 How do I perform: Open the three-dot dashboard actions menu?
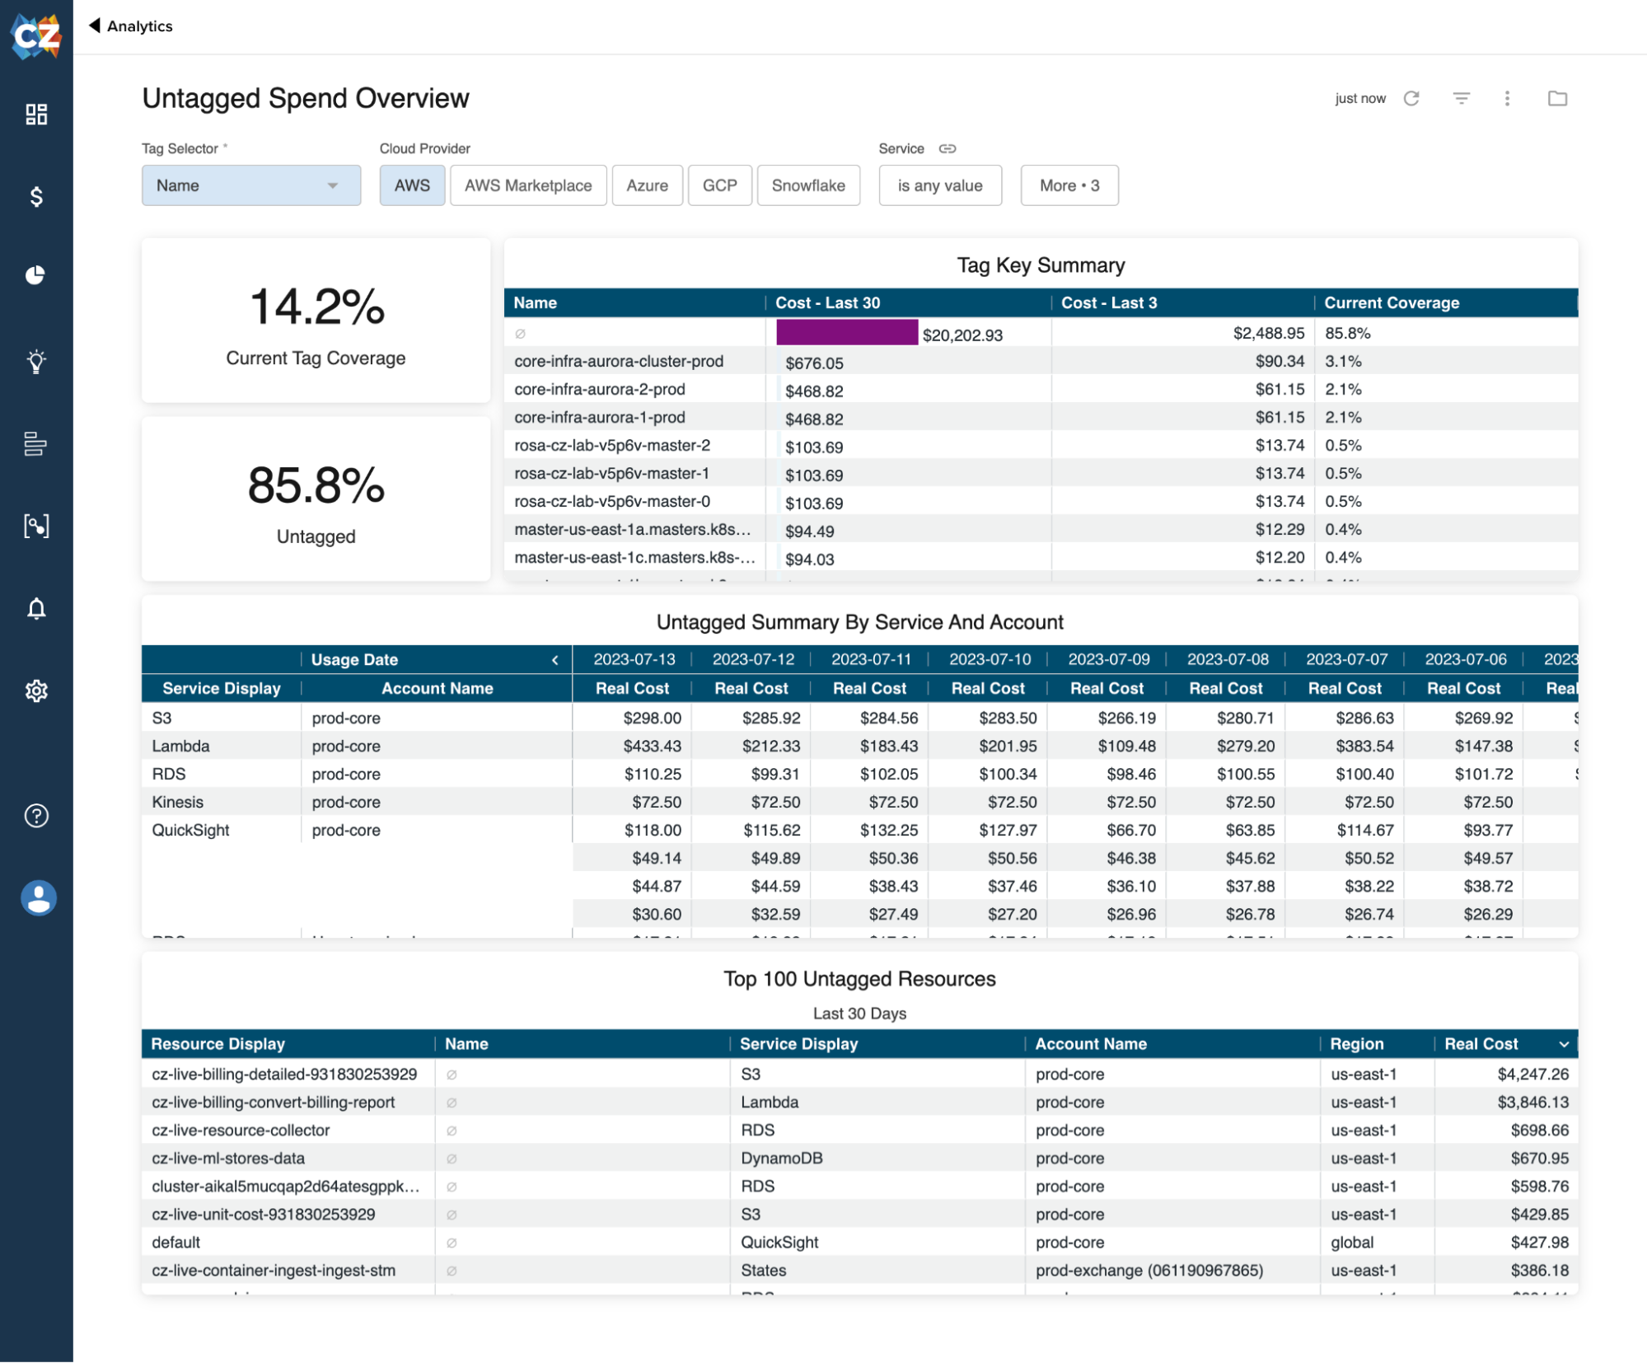pos(1507,98)
